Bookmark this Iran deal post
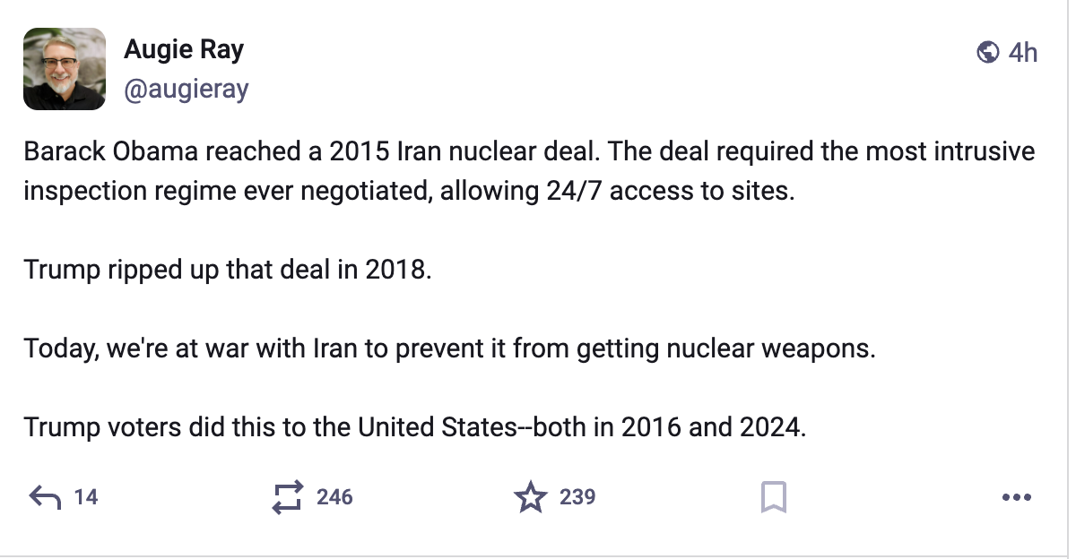The width and height of the screenshot is (1076, 559). coord(773,497)
